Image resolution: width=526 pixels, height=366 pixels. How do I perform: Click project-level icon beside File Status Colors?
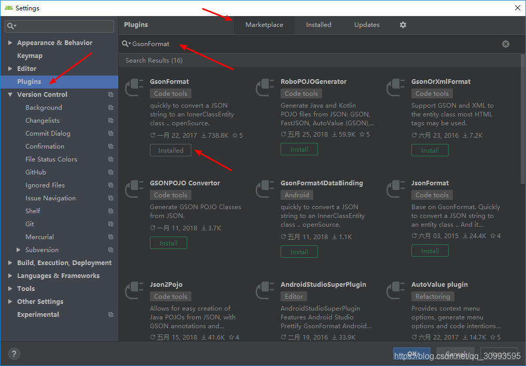[110, 159]
